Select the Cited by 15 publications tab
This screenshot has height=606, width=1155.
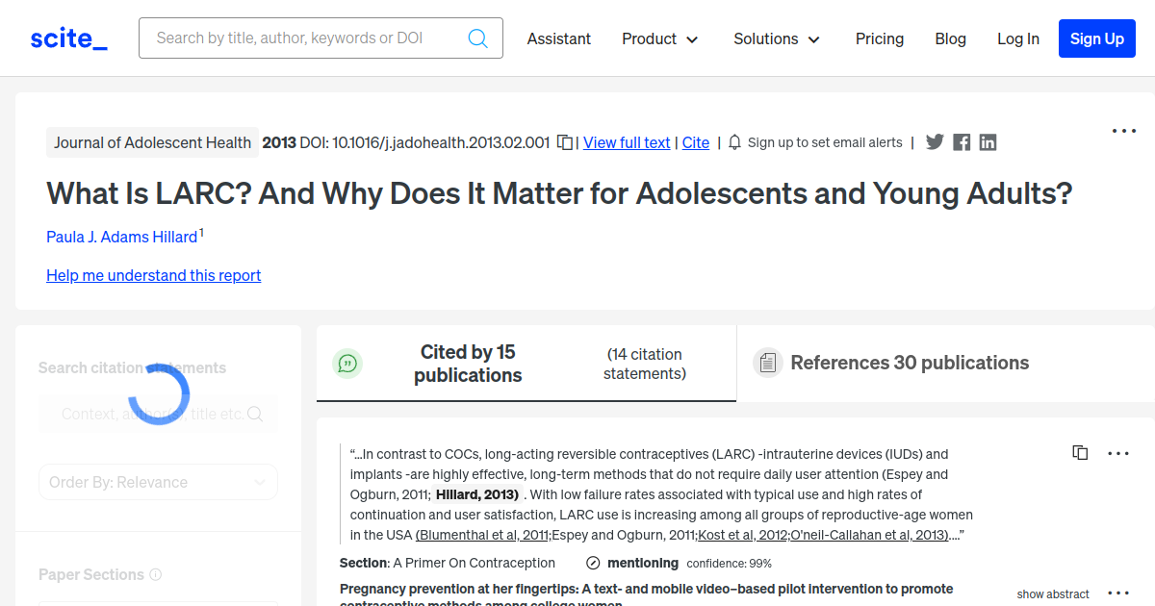click(468, 364)
